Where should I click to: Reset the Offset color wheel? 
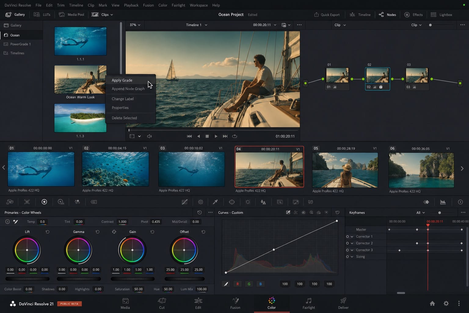click(x=203, y=232)
